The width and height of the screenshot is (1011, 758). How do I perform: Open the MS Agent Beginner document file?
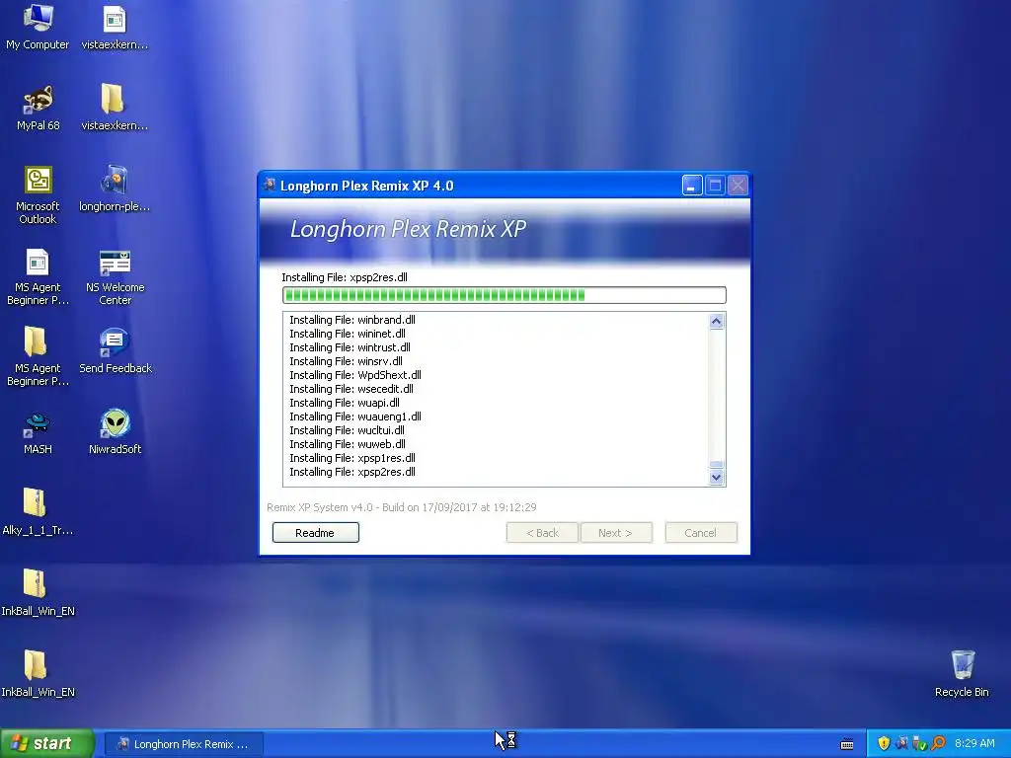(x=39, y=276)
